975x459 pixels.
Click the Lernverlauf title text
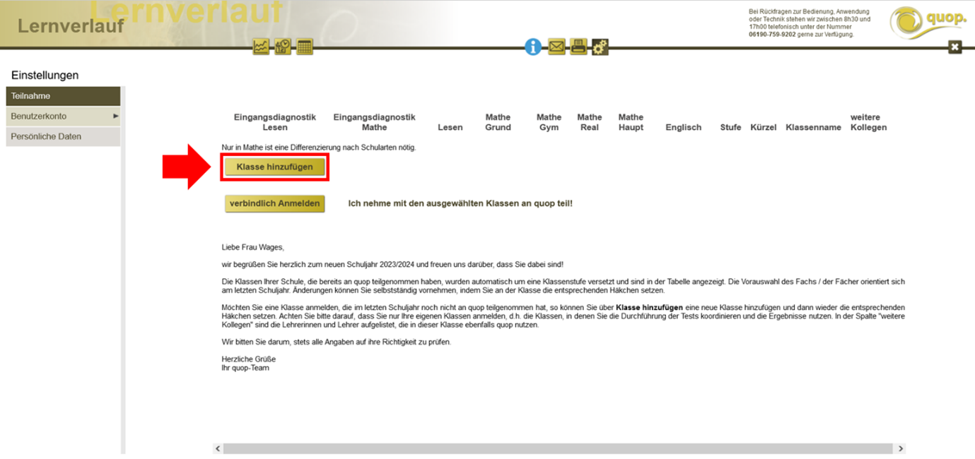tap(71, 26)
